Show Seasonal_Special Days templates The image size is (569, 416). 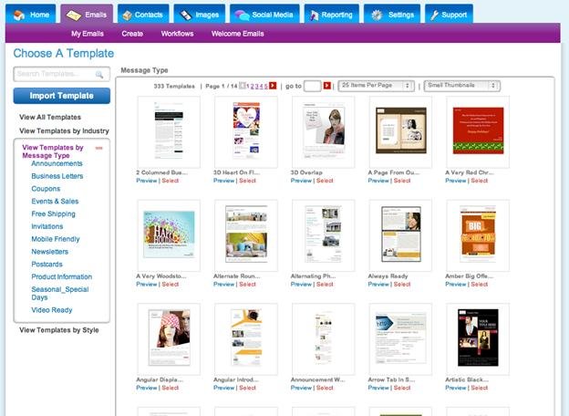click(x=60, y=294)
